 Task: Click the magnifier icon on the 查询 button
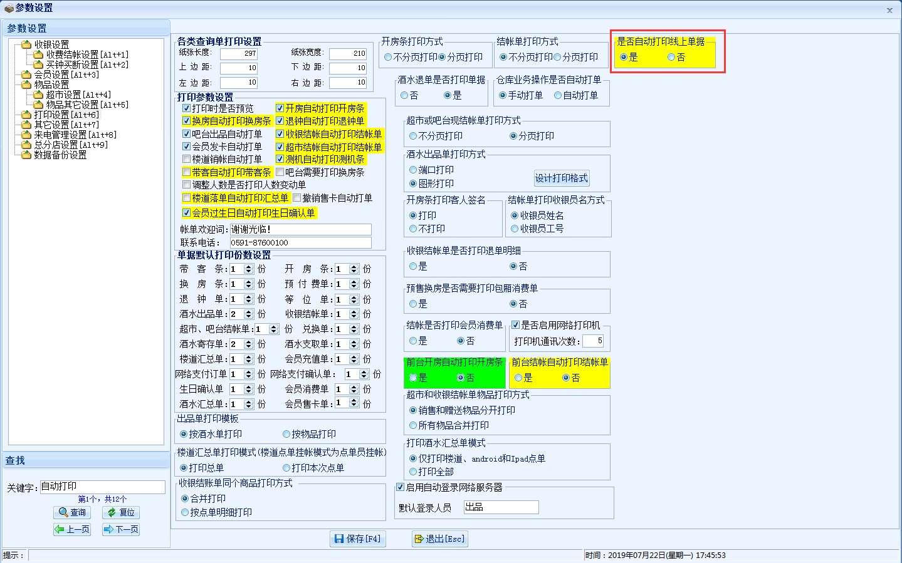tap(63, 512)
